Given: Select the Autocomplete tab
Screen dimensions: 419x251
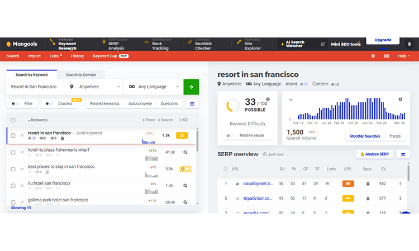Looking at the screenshot, I should (140, 104).
